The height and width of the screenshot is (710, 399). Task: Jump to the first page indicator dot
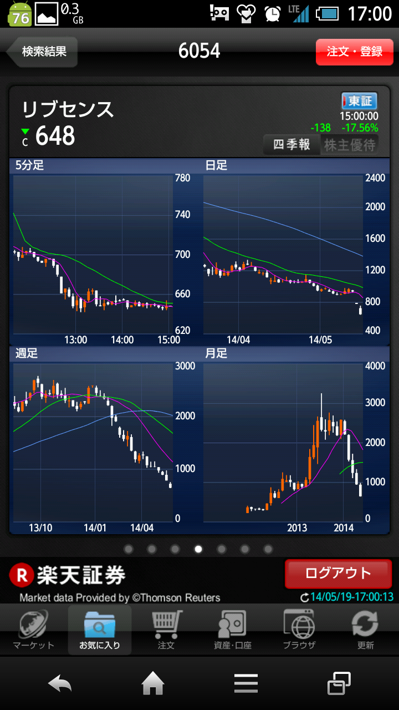(129, 549)
